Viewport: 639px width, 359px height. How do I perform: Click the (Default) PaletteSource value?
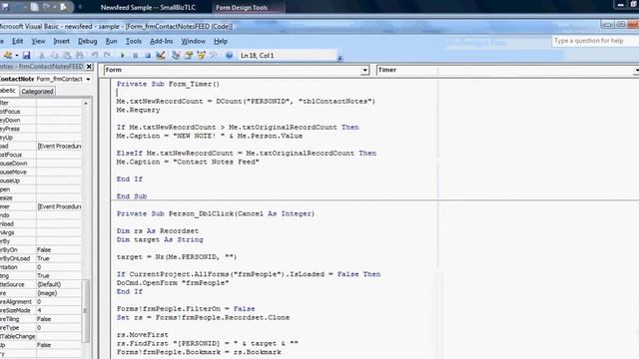tap(59, 284)
